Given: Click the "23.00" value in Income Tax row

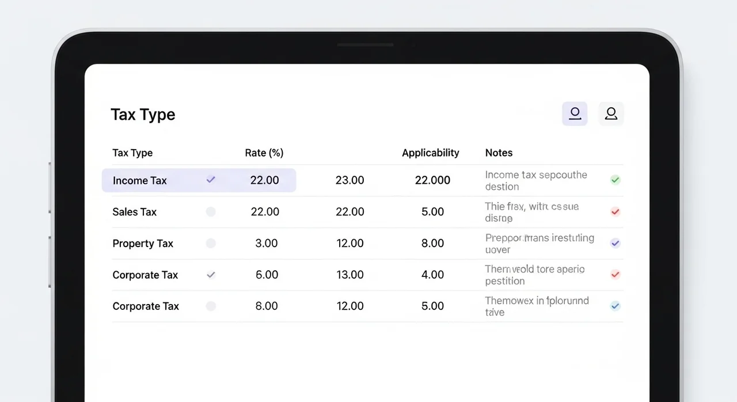Looking at the screenshot, I should click(x=349, y=180).
